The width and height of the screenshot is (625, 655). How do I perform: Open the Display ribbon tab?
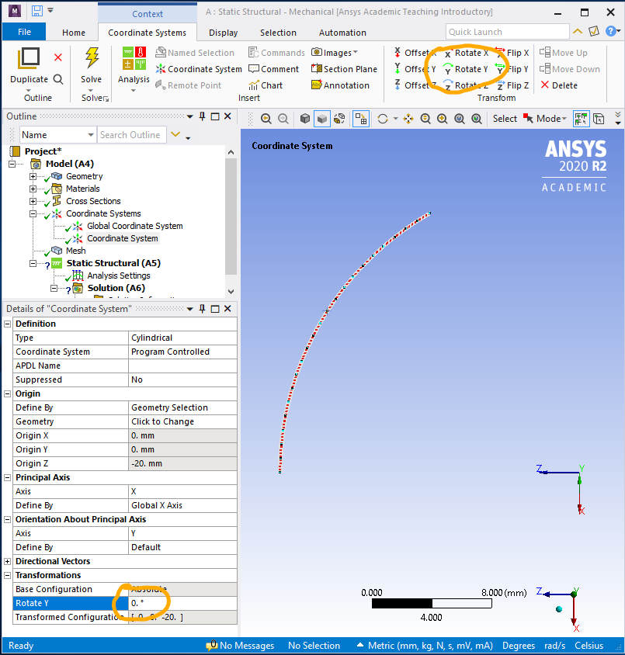(223, 33)
